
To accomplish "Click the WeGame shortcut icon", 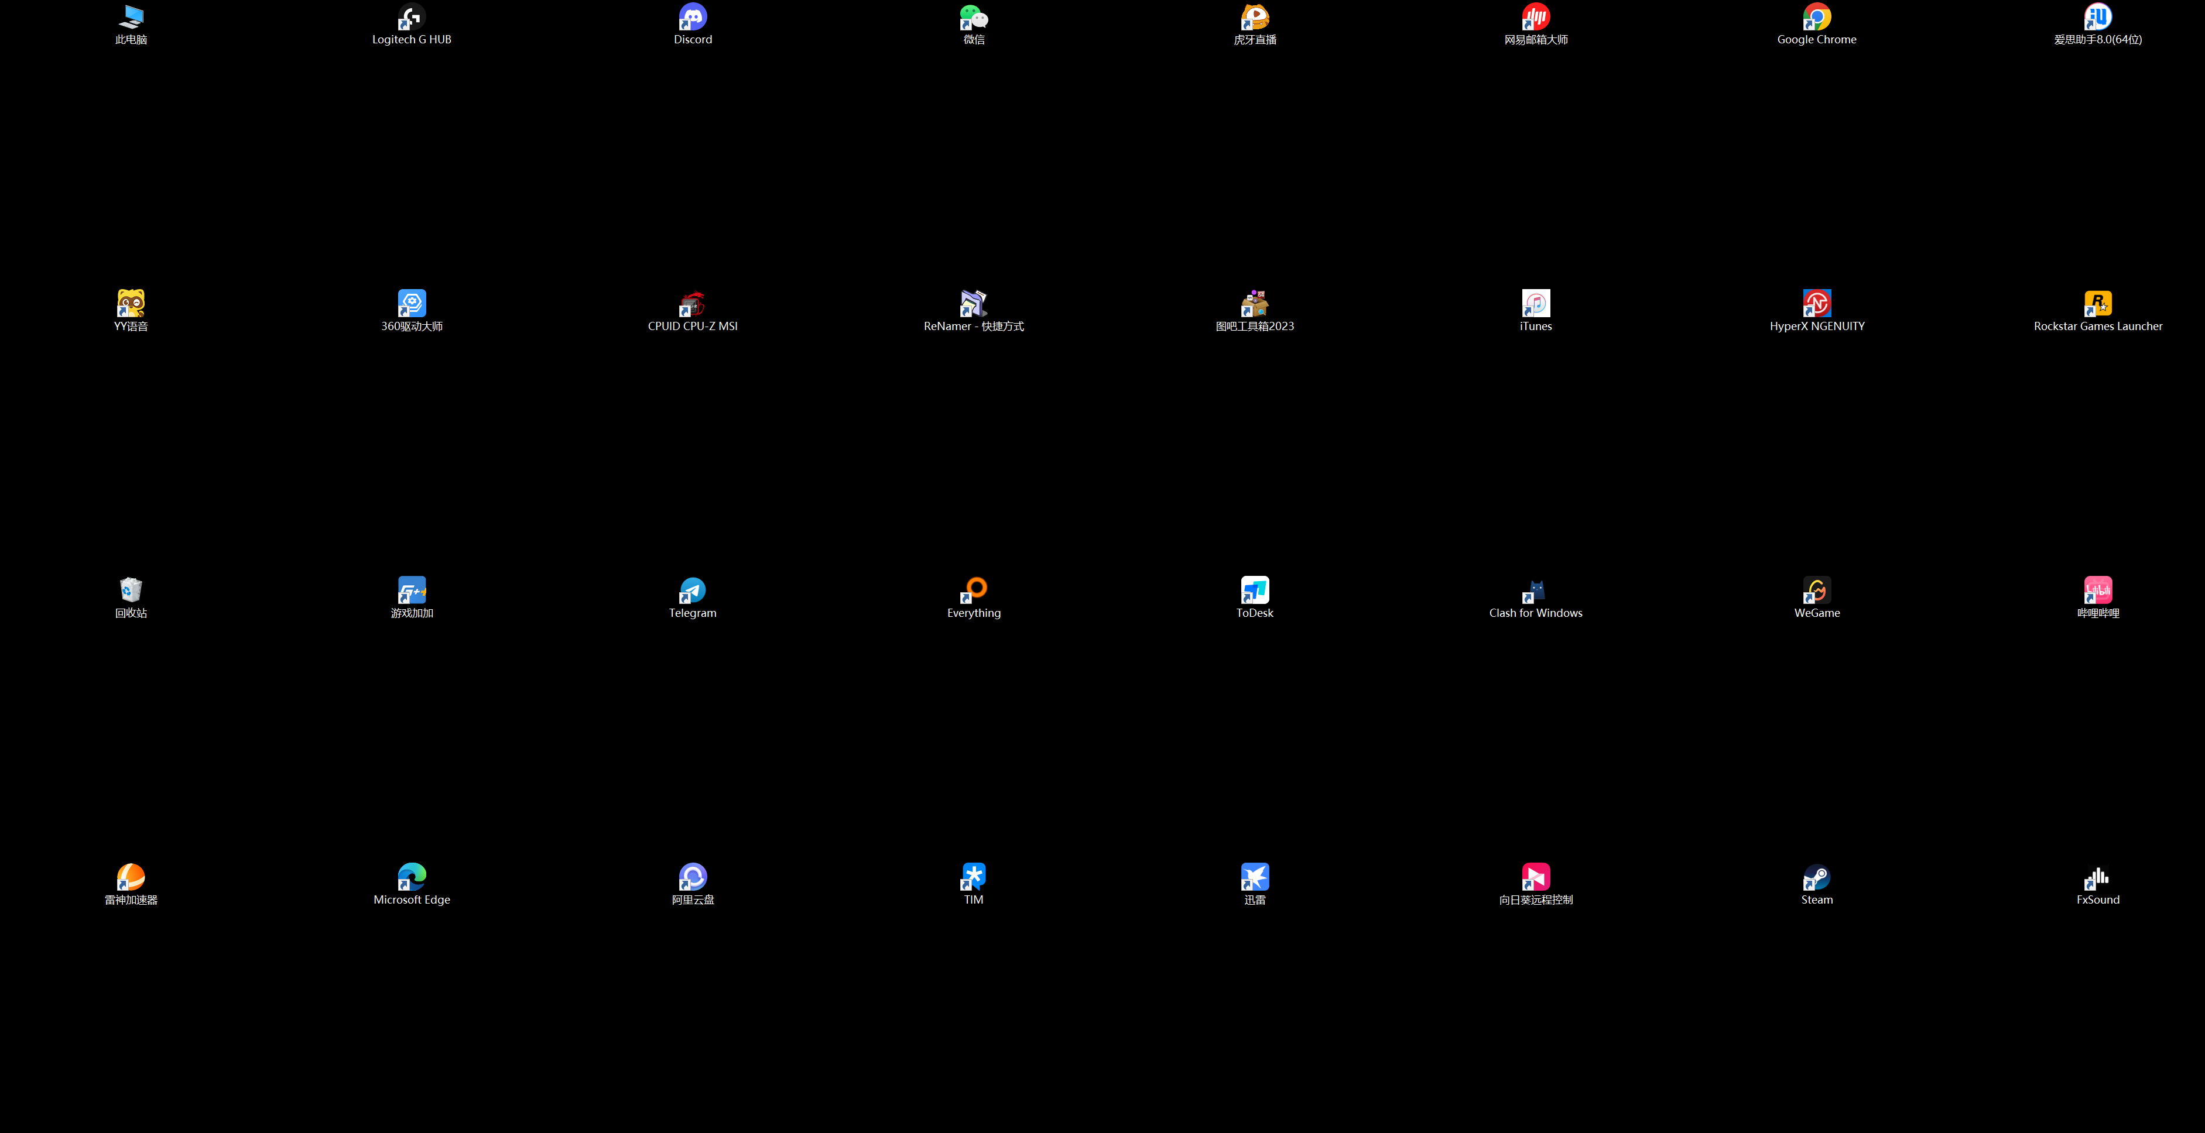I will click(1816, 590).
